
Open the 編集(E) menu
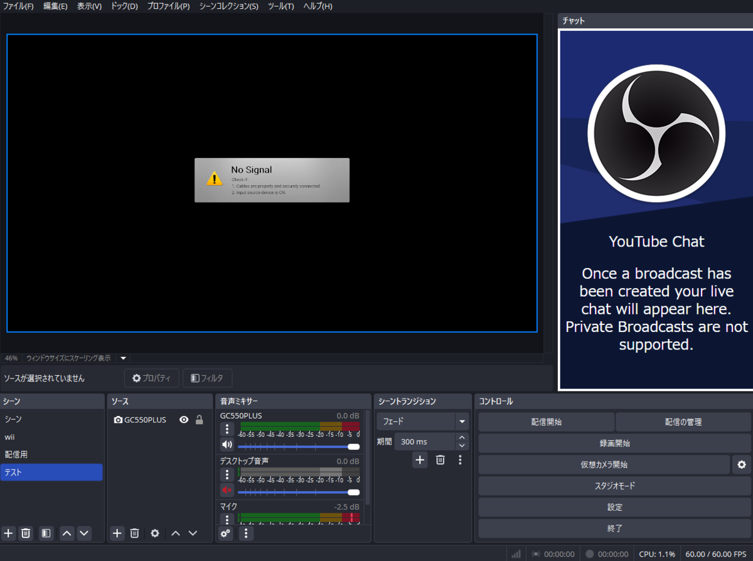pyautogui.click(x=55, y=6)
